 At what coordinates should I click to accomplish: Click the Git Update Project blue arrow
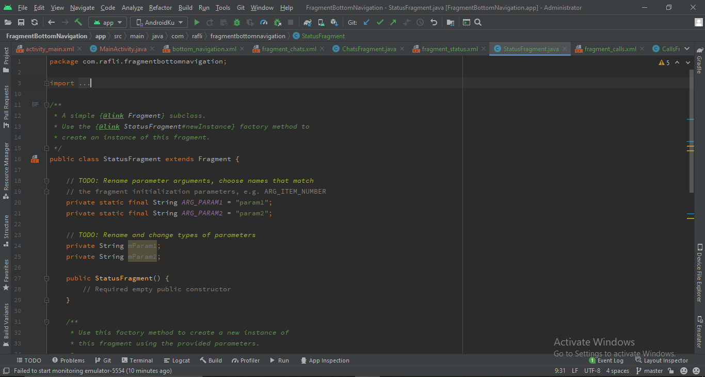367,22
